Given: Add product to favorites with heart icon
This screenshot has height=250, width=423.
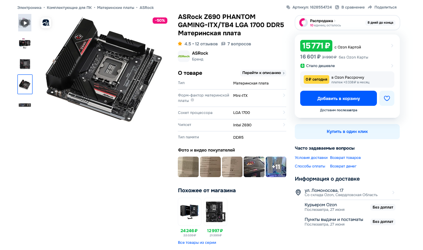Looking at the screenshot, I should click(387, 98).
